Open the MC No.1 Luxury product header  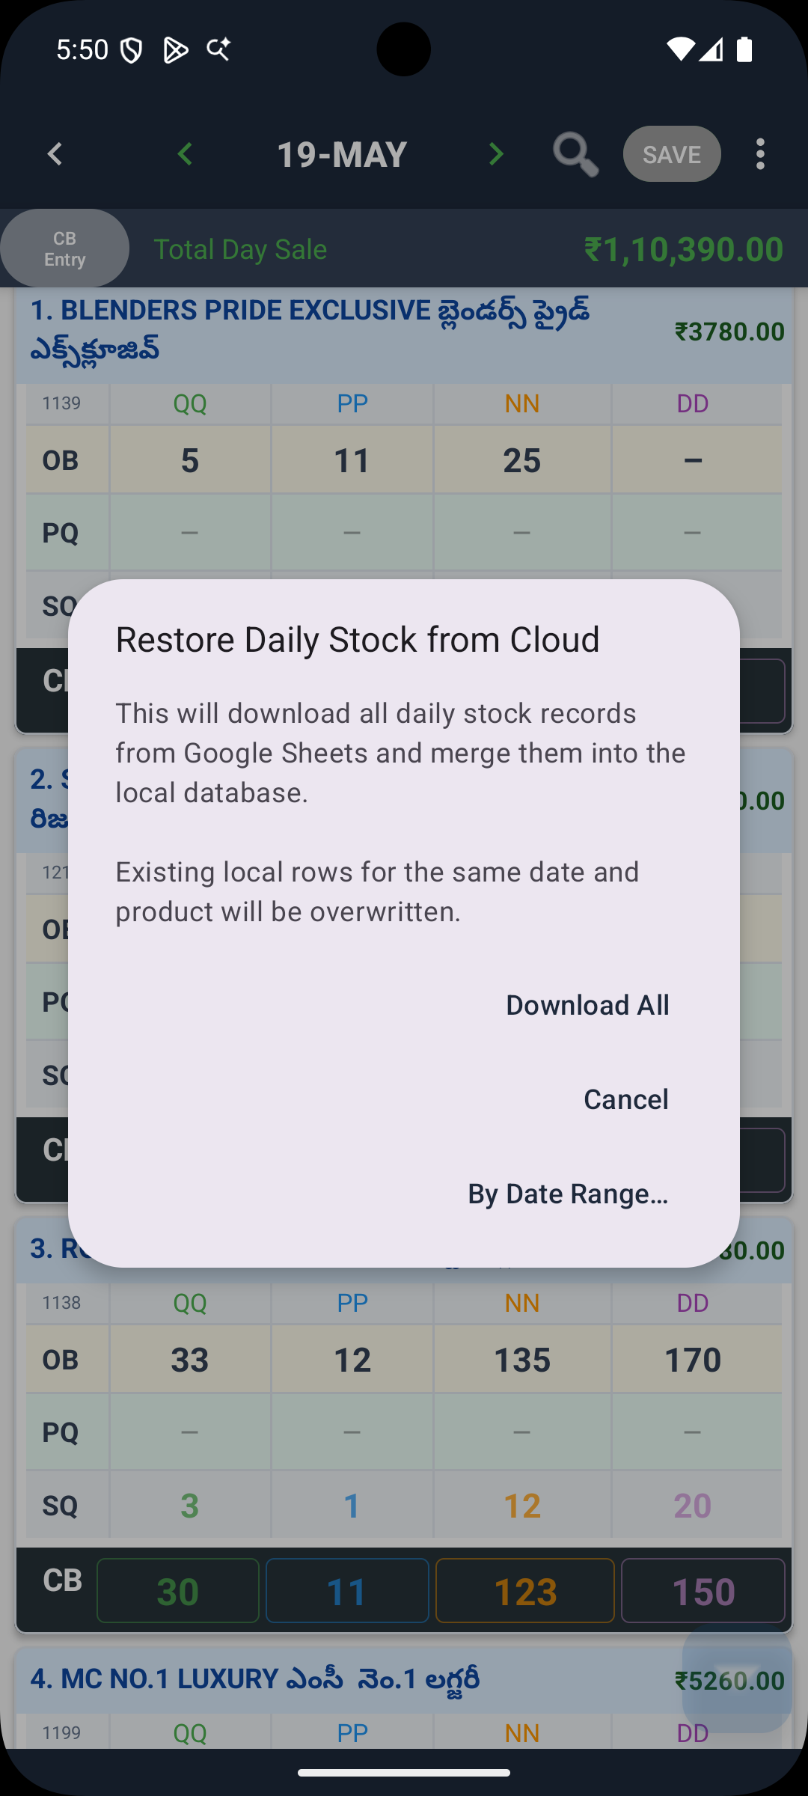(x=404, y=1680)
